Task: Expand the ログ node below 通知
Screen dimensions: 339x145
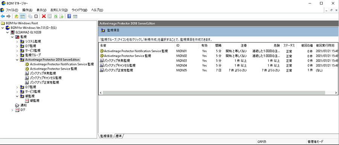Action: 12,110
